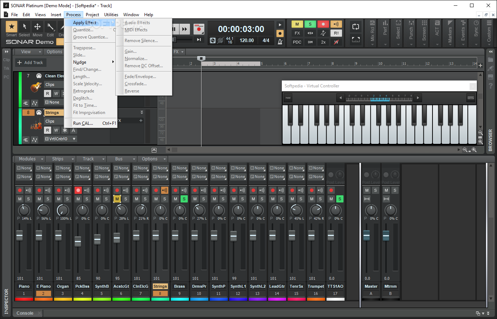Toggle 2x upsampling button
Viewport: 497px width, 319px height.
(323, 42)
